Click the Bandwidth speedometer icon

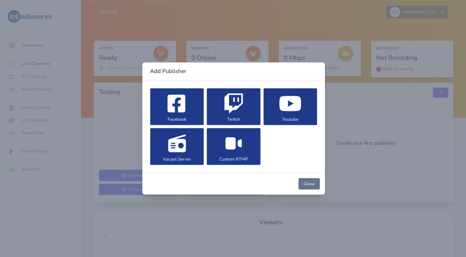(346, 53)
